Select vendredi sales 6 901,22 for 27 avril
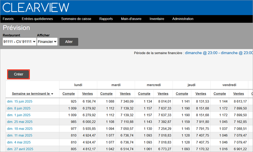Viewport: 253px width, 152px height. click(240, 149)
